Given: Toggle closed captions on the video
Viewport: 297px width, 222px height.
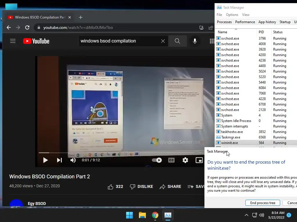Looking at the screenshot, I should point(171,160).
